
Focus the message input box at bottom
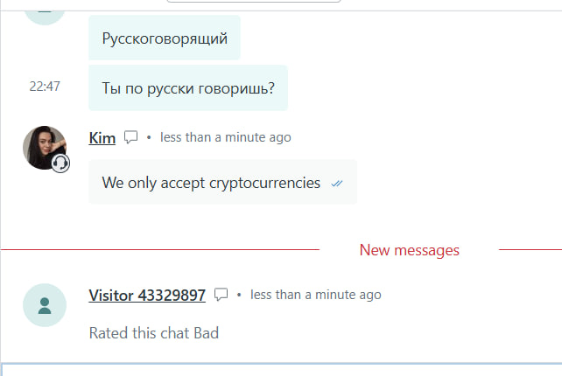[281, 369]
